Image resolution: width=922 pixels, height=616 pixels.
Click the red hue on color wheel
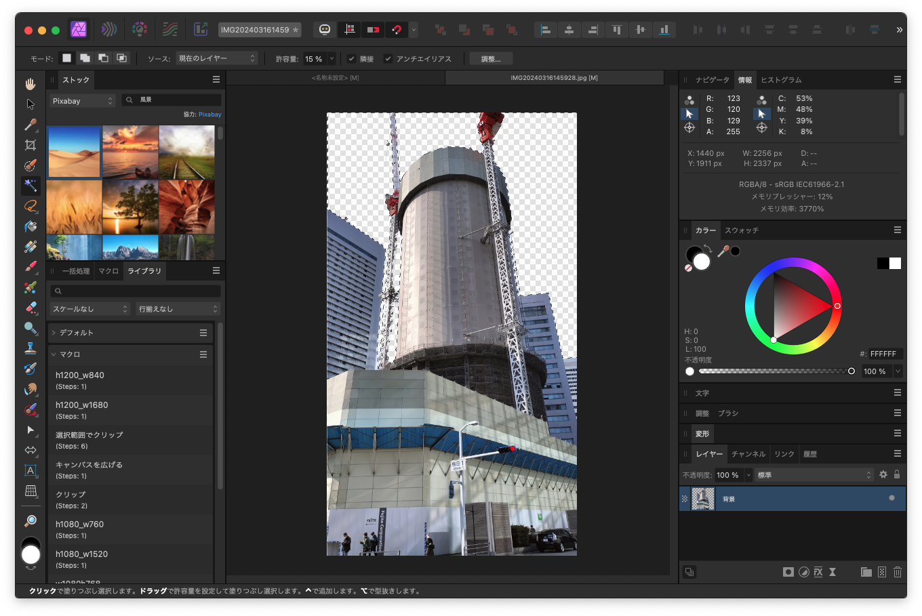pyautogui.click(x=837, y=306)
